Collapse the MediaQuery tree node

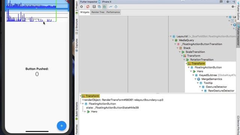(x=173, y=40)
